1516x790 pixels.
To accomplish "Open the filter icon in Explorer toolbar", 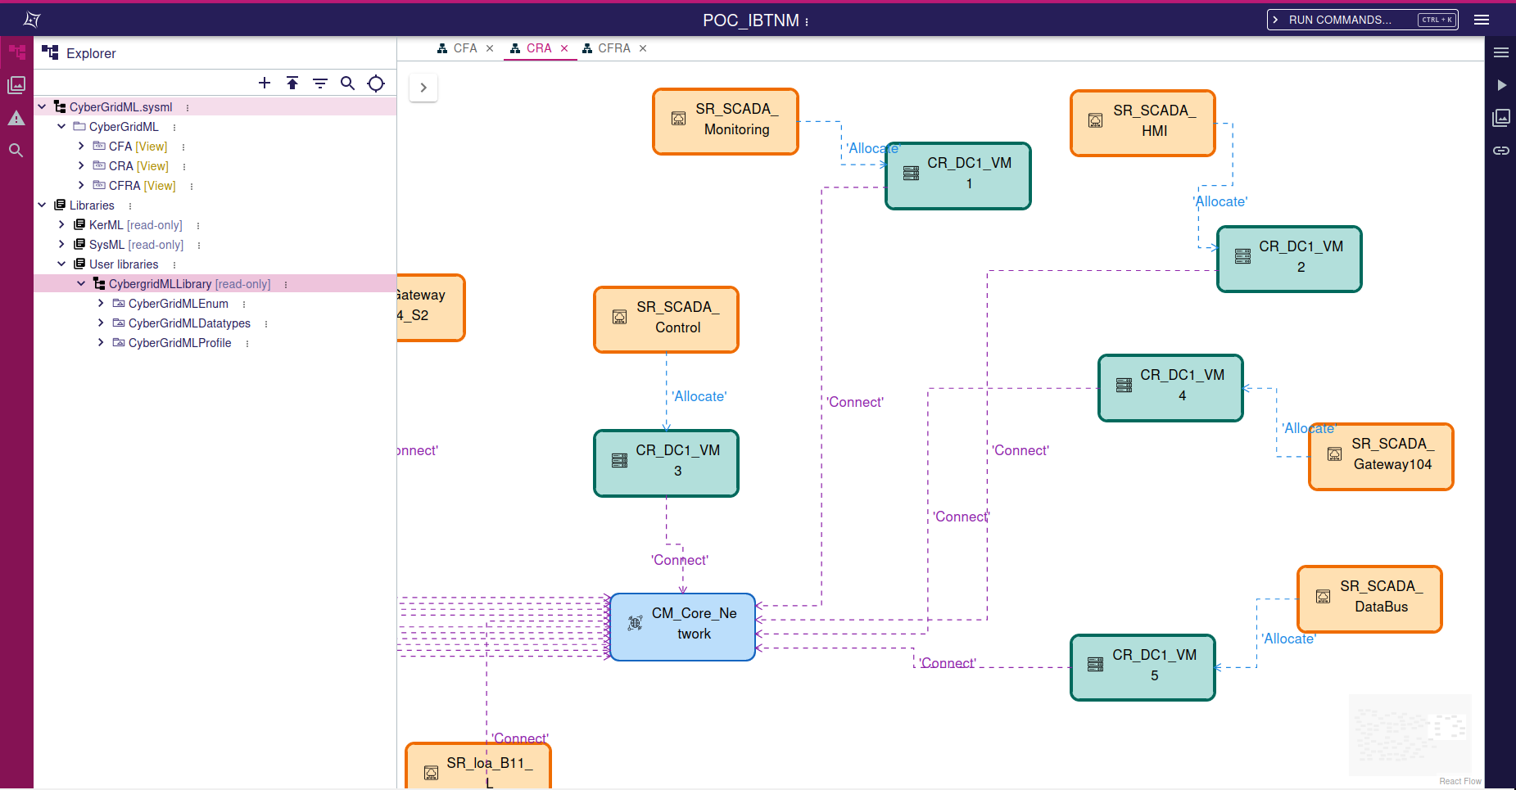I will (320, 83).
